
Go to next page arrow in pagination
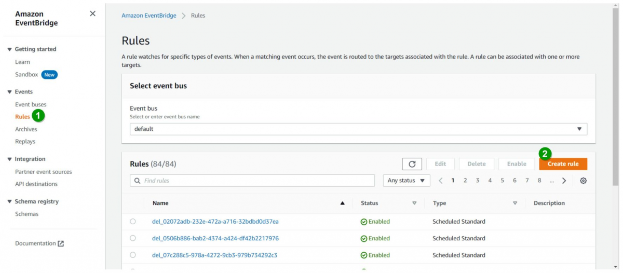tap(564, 181)
